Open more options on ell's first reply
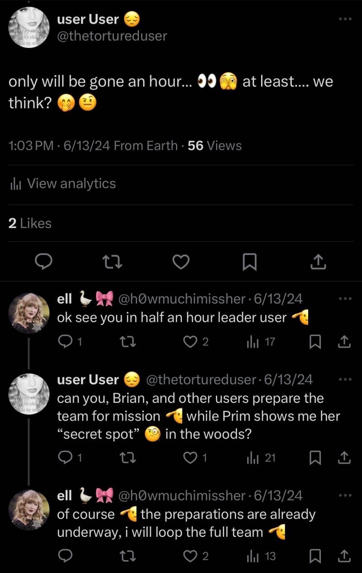The width and height of the screenshot is (362, 573). point(345,299)
